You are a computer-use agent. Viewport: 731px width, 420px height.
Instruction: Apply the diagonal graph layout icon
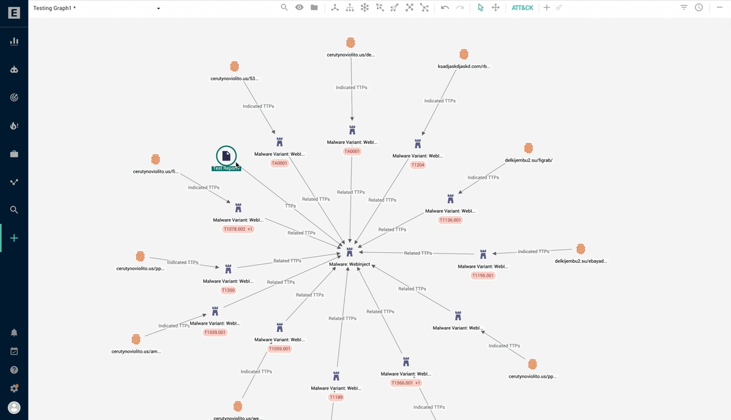click(x=394, y=7)
